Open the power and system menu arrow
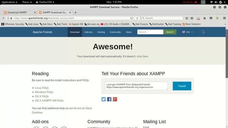 point(225,2)
